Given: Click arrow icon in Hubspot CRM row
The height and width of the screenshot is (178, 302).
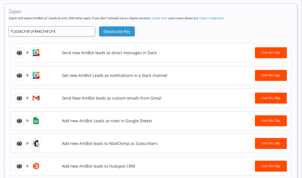Looking at the screenshot, I should point(28,166).
